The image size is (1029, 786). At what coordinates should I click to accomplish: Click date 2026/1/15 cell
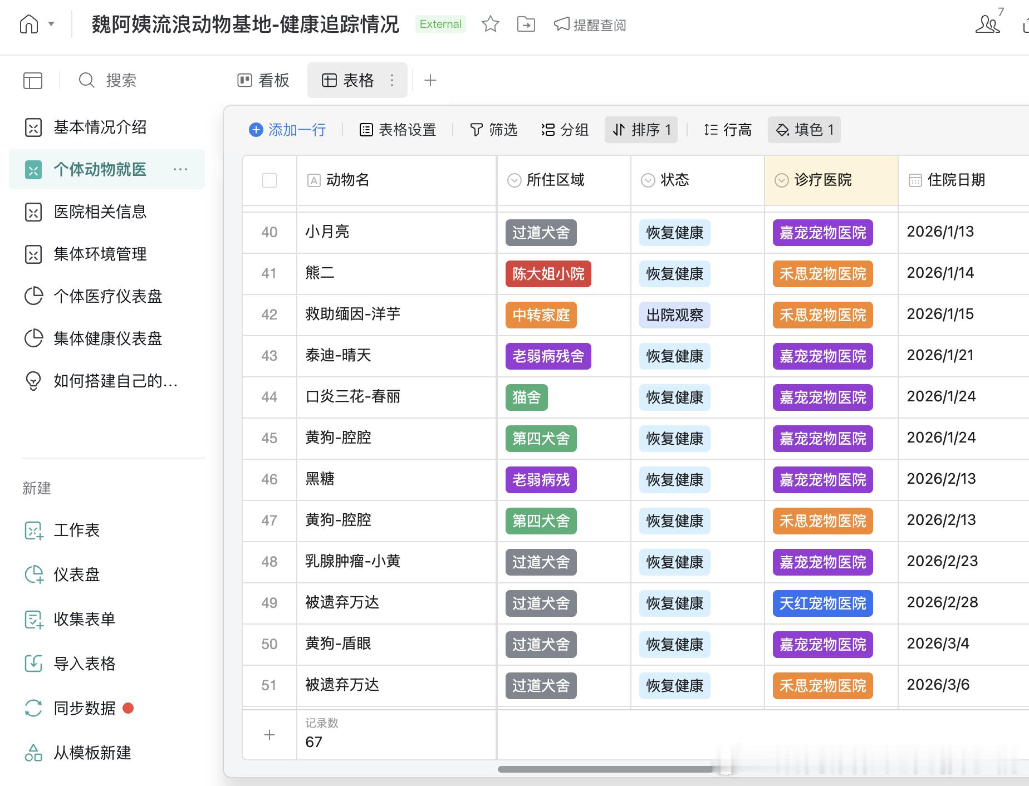click(x=964, y=315)
